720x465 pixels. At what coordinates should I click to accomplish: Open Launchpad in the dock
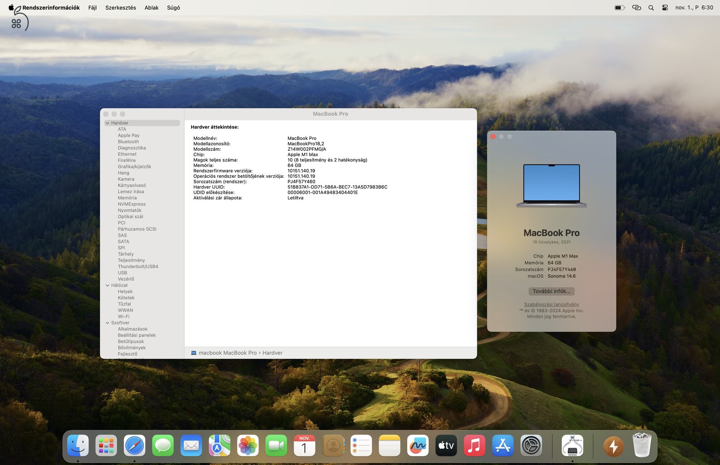[x=106, y=445]
